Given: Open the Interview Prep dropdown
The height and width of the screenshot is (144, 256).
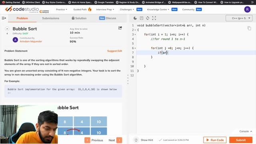Looking at the screenshot, I should point(105,10).
